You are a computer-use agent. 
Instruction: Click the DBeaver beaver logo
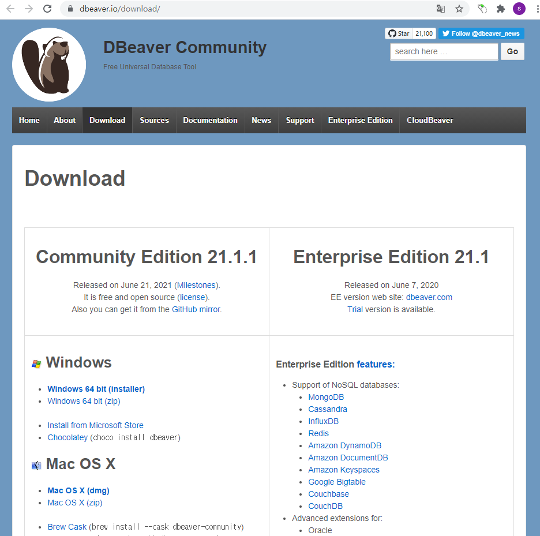(49, 65)
